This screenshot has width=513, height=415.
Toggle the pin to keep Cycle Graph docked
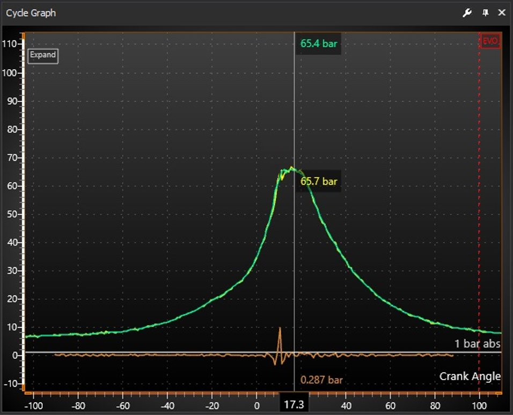point(485,12)
